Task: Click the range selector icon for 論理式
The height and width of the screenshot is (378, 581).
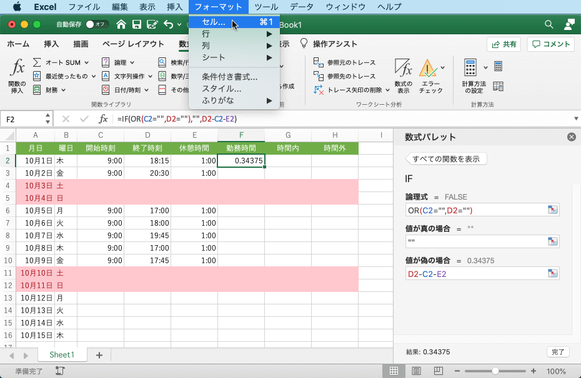Action: point(552,210)
